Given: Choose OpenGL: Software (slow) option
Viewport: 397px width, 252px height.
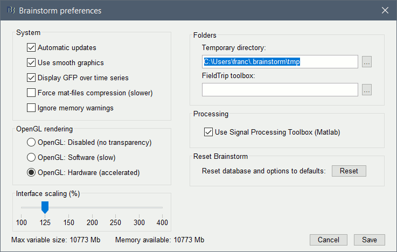Looking at the screenshot, I should click(31, 158).
